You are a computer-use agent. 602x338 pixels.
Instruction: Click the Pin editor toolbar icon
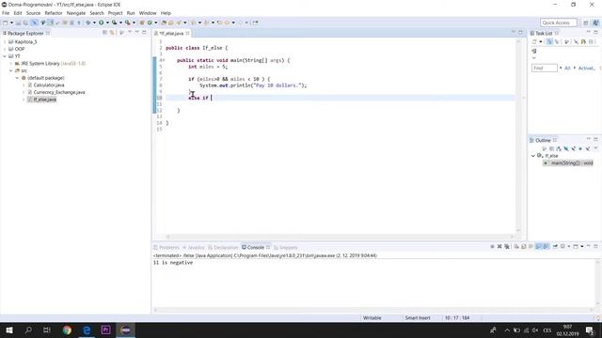[x=255, y=23]
